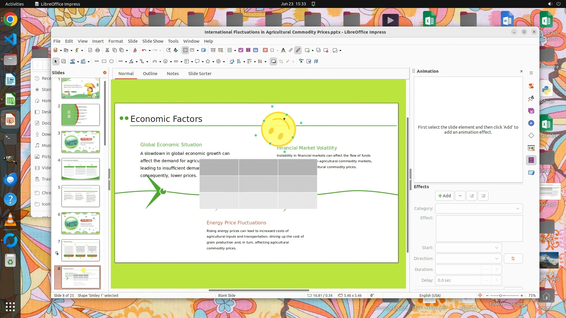The image size is (566, 318).
Task: Select the Rectangle drawing tool
Action: (104, 62)
